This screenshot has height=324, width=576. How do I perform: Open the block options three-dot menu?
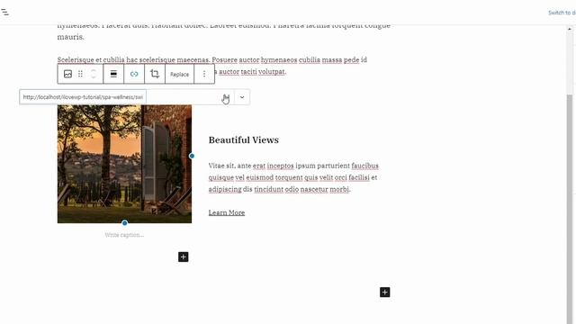[204, 74]
